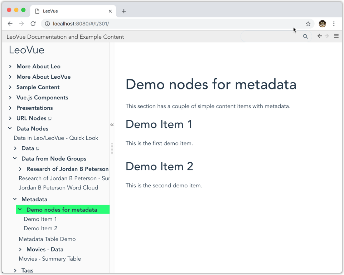
Task: Expand the Vue.js Components node
Action: click(x=10, y=98)
